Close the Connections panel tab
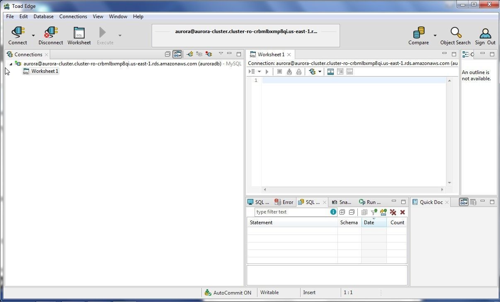 (x=46, y=54)
